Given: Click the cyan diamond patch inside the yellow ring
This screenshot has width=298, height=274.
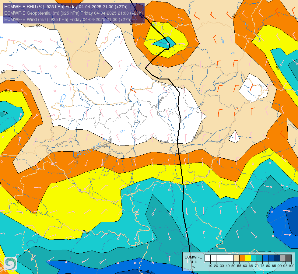Looking at the screenshot, I should 164,43.
